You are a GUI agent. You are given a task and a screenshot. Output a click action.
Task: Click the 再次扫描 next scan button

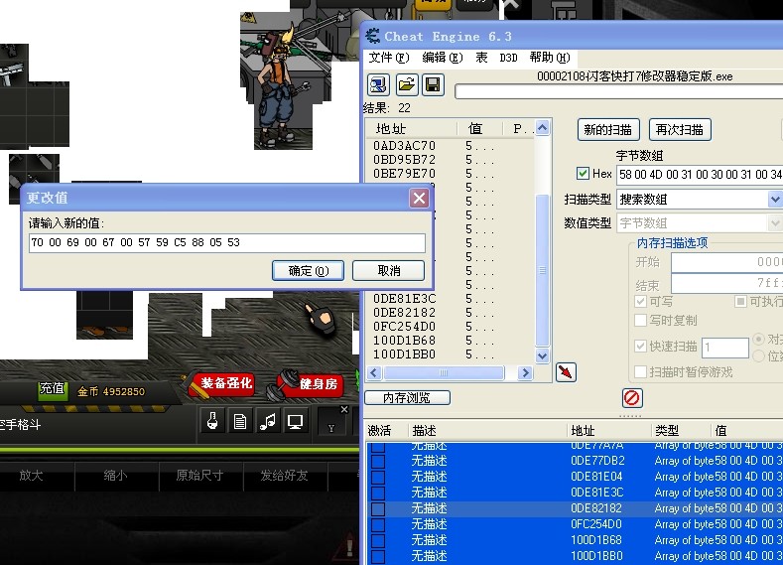pos(680,129)
